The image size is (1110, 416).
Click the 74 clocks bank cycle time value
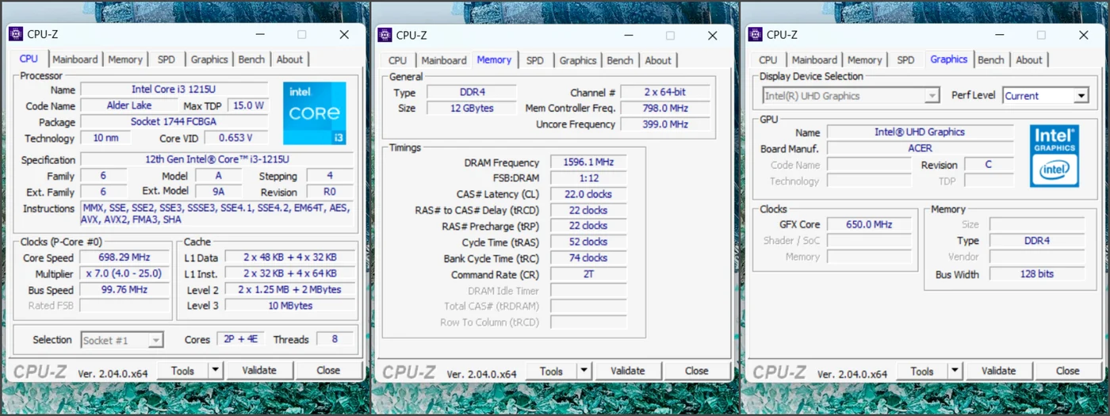pyautogui.click(x=588, y=258)
